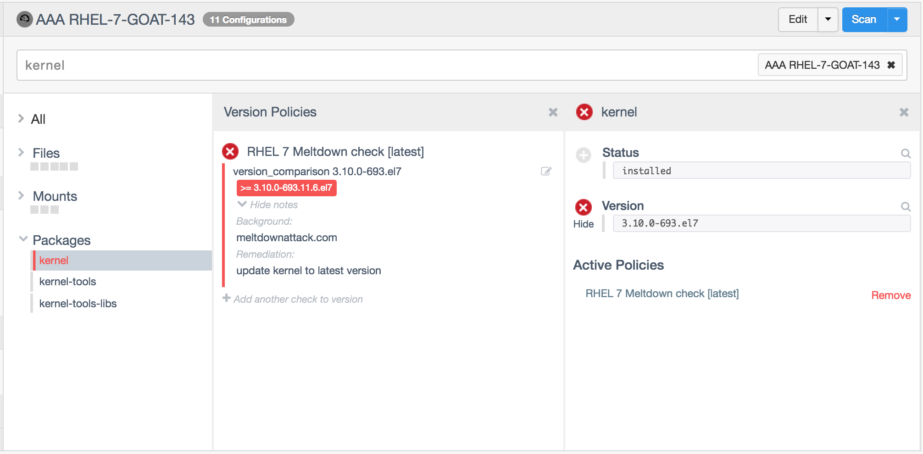Image resolution: width=923 pixels, height=454 pixels.
Task: Remove the active Meltdown policy
Action: point(891,295)
